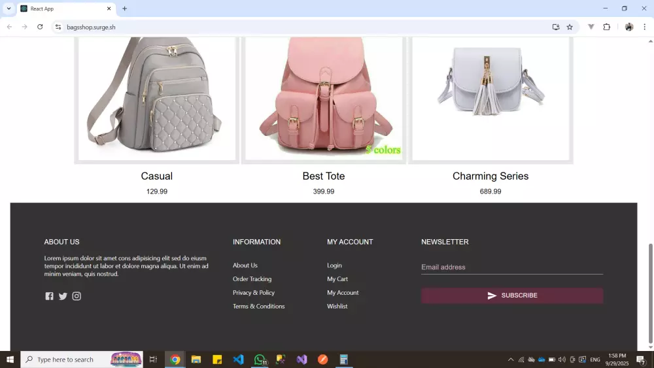Screen dimensions: 654x368
Task: Click the page vertical scrollbar thumb
Action: [x=650, y=293]
